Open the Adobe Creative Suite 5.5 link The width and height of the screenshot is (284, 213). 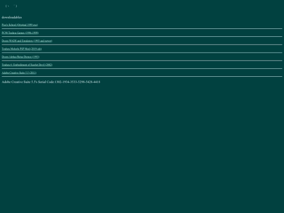point(19,73)
